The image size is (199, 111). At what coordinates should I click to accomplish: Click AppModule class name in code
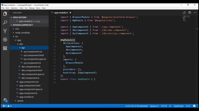(x=84, y=79)
